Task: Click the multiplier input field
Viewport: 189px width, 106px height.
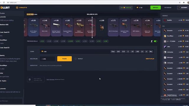Action: click(48, 59)
